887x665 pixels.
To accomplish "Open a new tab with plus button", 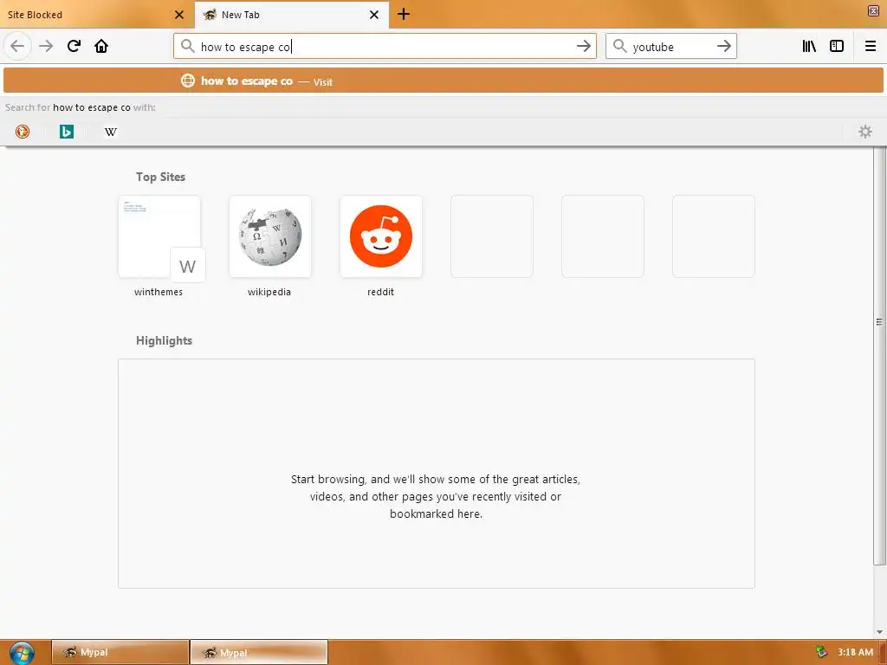I will pyautogui.click(x=404, y=14).
